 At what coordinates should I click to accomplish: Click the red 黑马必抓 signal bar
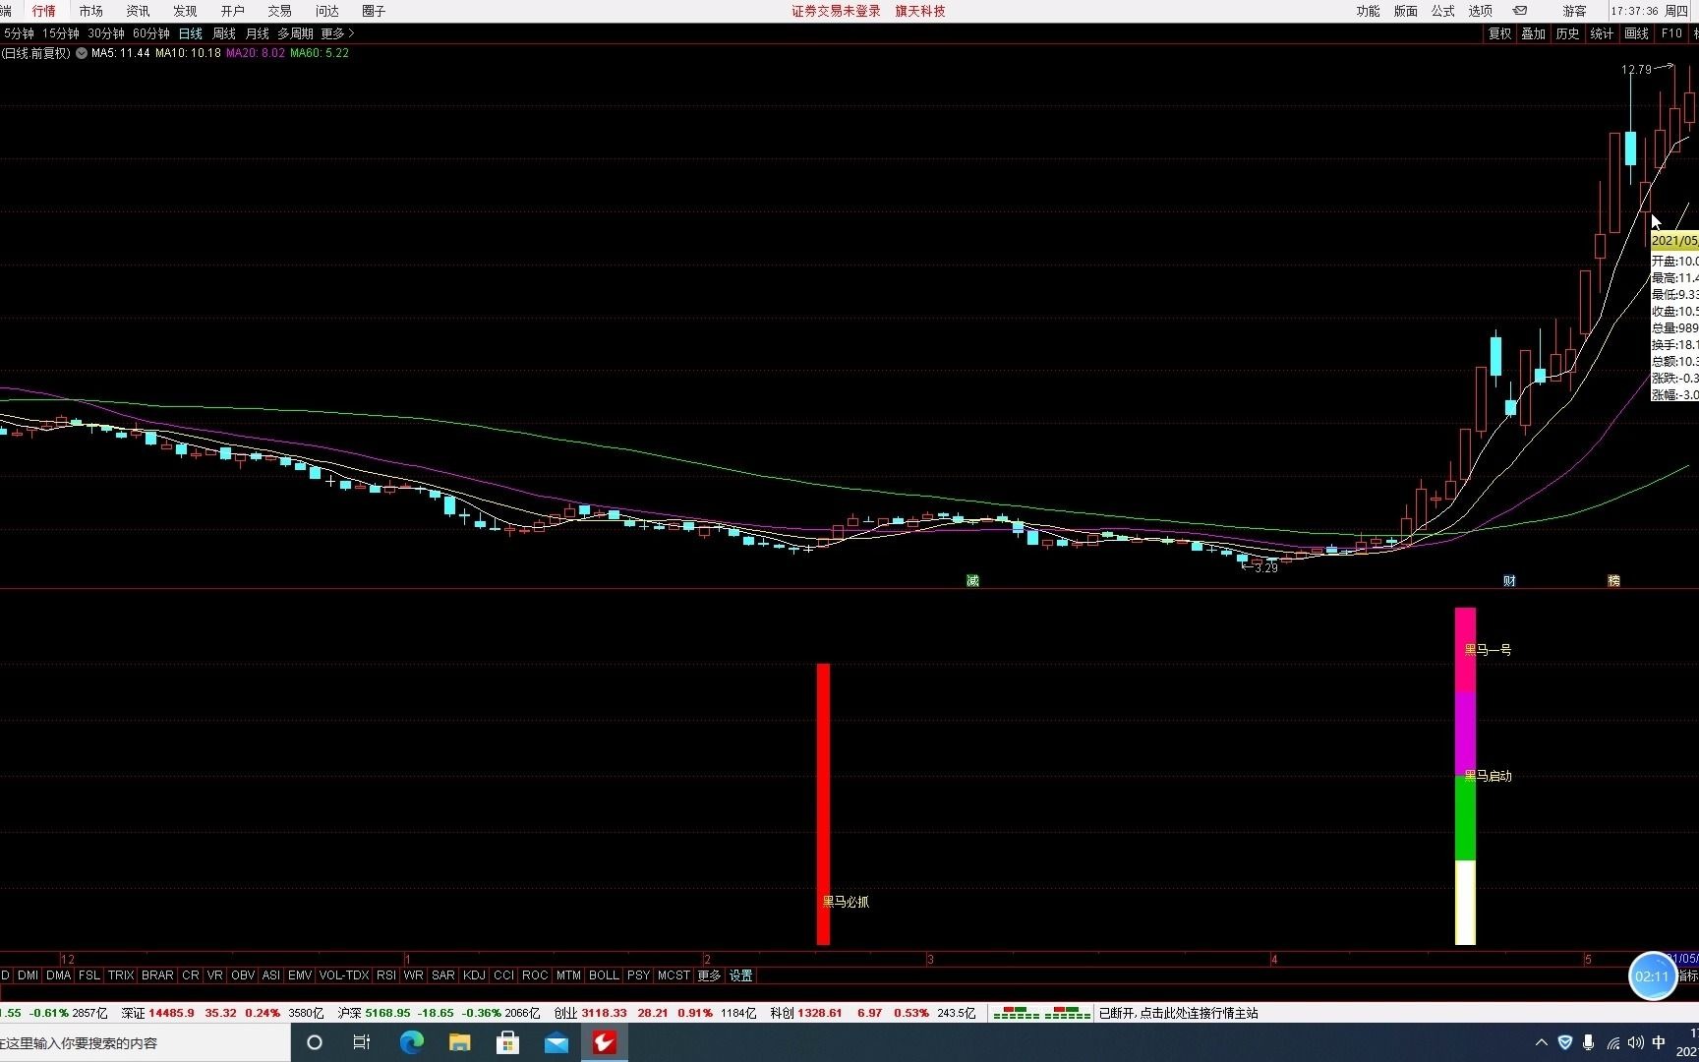point(823,803)
